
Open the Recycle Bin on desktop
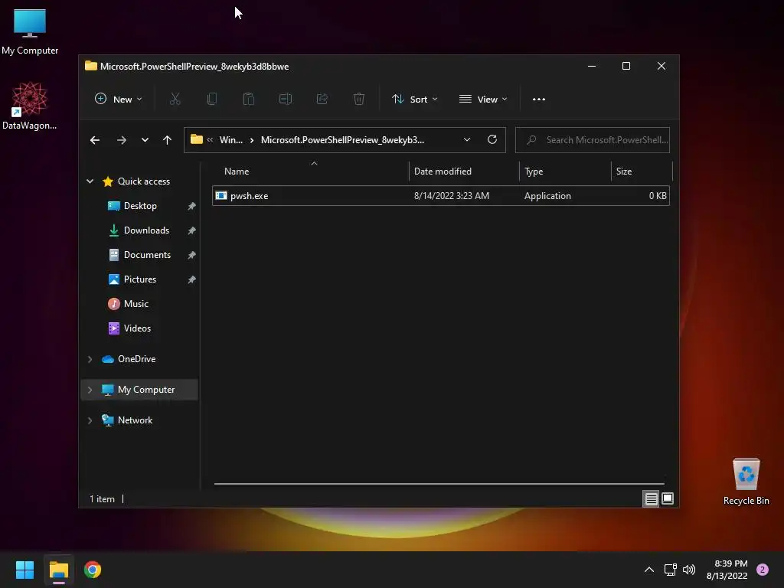click(x=746, y=482)
